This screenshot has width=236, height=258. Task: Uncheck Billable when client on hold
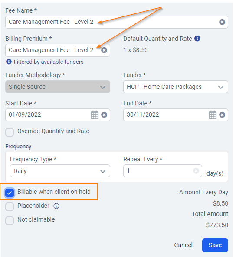click(10, 193)
